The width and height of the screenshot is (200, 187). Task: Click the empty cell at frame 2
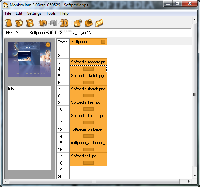[88, 55]
